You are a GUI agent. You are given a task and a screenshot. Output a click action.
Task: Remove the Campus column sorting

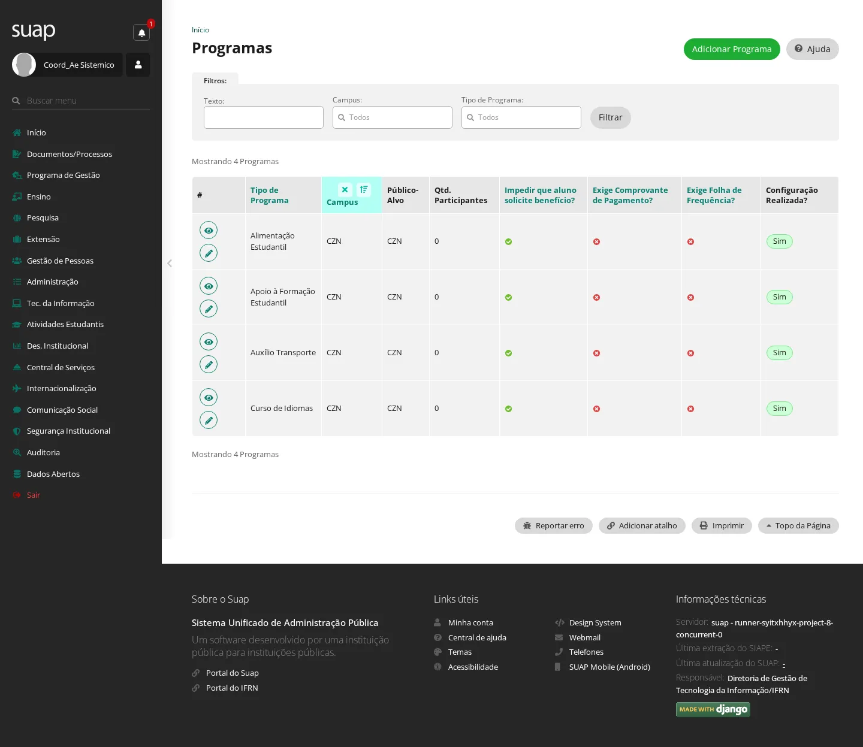pyautogui.click(x=345, y=190)
